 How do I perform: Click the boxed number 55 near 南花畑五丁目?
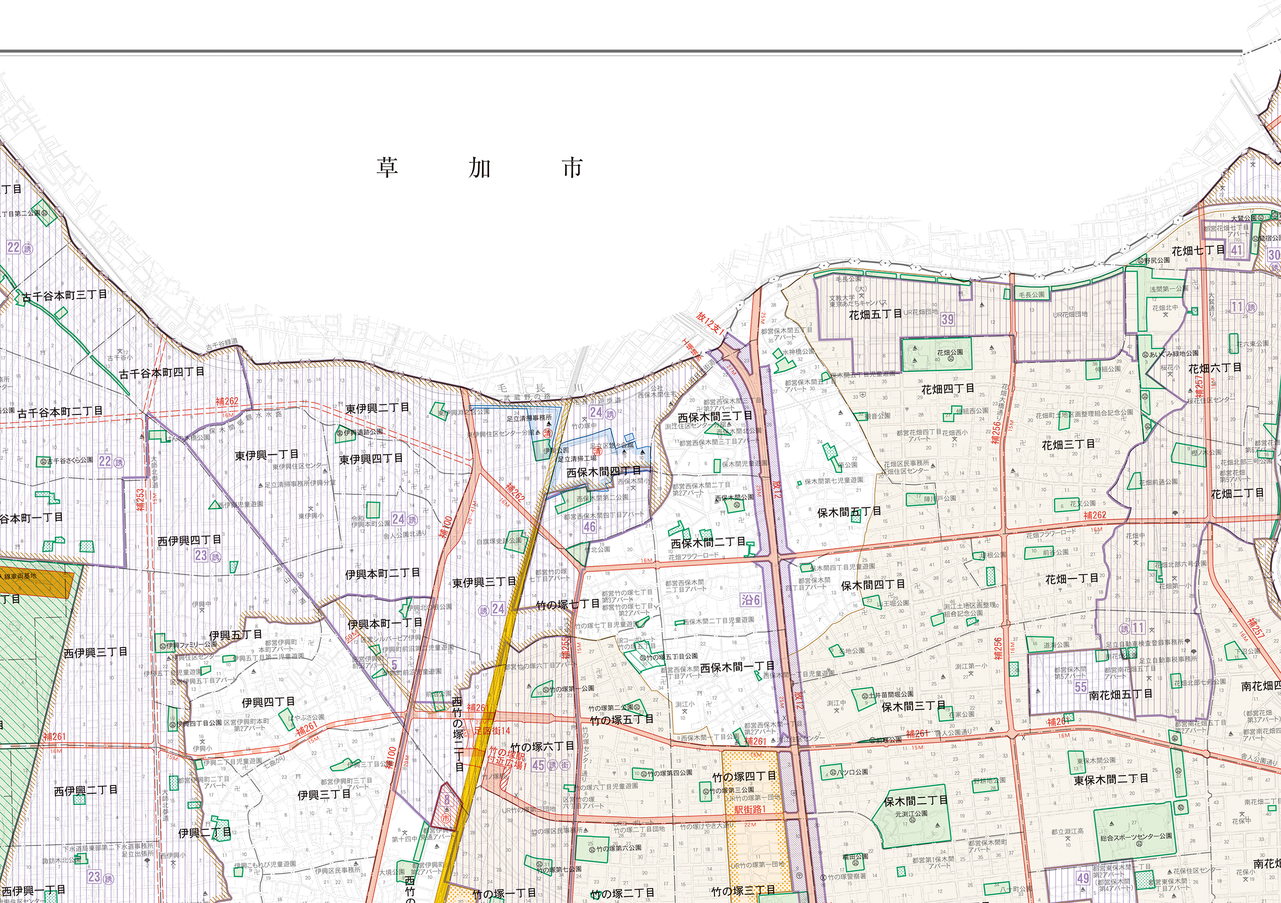[1081, 687]
